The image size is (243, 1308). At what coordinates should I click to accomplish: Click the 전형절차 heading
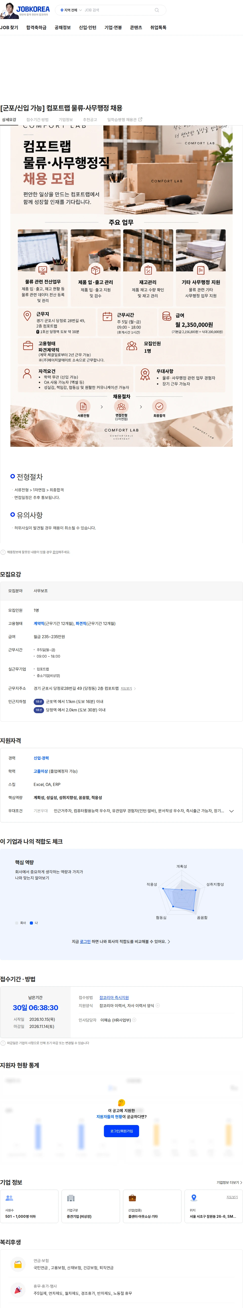[x=29, y=477]
